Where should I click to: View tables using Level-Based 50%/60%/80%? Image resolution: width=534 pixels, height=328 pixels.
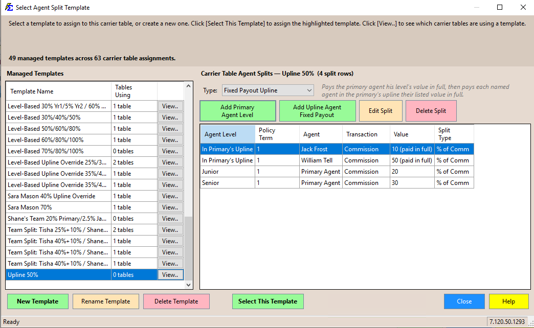170,129
